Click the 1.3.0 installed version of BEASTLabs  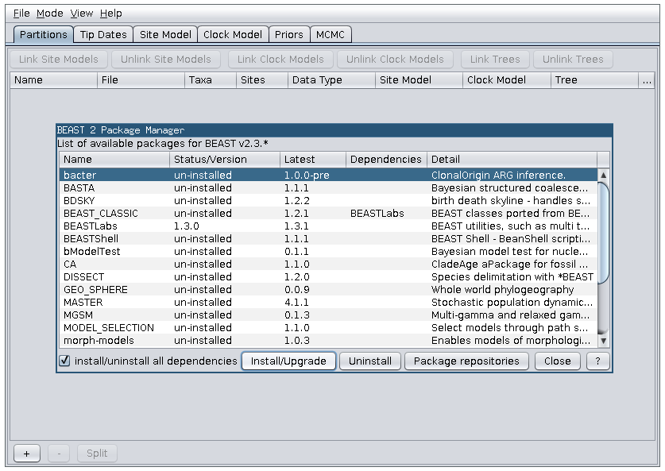pos(186,226)
